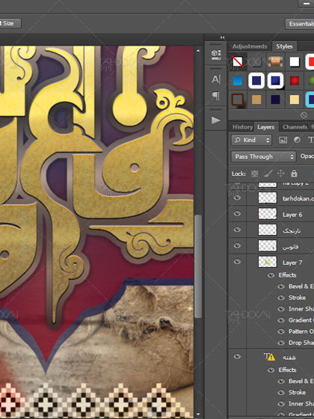The height and width of the screenshot is (419, 314).
Task: Toggle هفته layer Stroke effect visibility
Action: tap(281, 393)
